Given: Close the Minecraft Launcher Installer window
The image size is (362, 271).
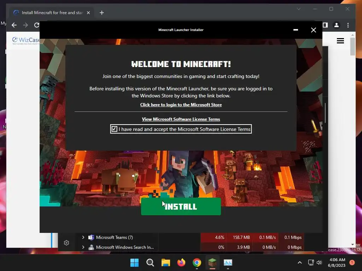Looking at the screenshot, I should (x=313, y=30).
